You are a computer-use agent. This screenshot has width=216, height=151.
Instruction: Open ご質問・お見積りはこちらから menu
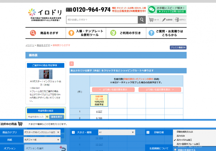(x=166, y=33)
